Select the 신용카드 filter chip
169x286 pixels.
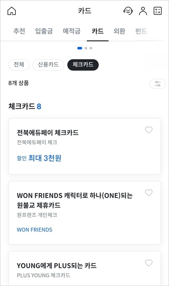(x=48, y=65)
